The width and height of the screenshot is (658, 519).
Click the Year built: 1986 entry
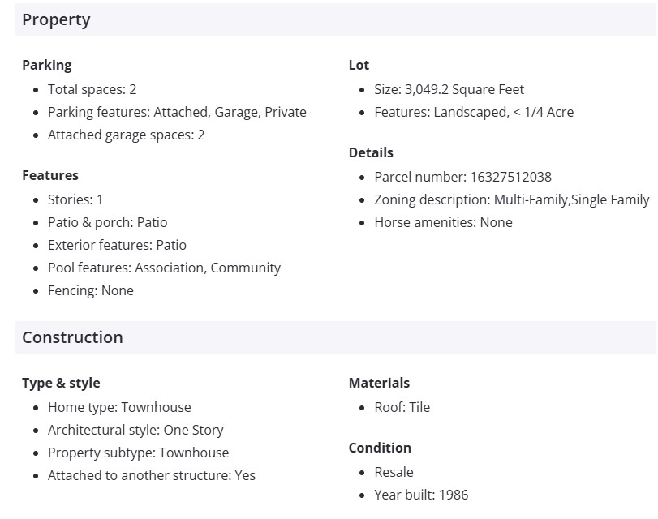coord(421,495)
